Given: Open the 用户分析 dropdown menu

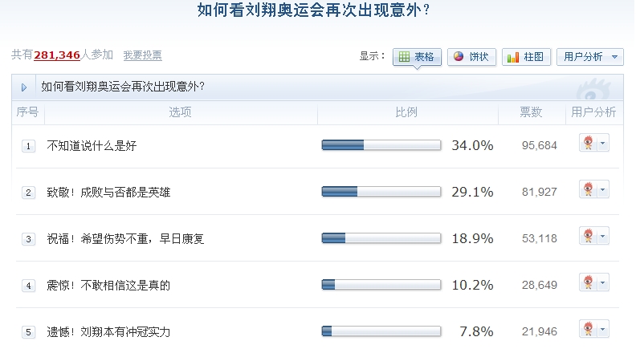Looking at the screenshot, I should [589, 57].
